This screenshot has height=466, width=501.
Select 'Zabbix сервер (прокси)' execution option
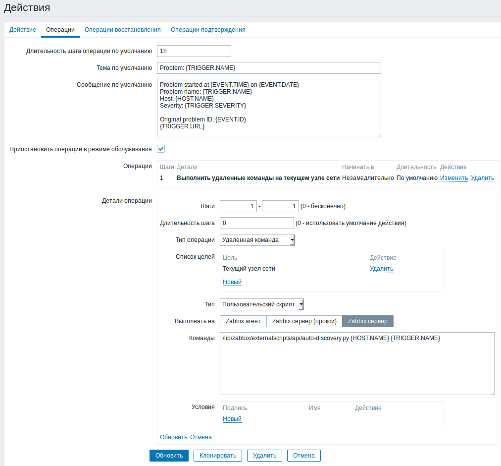click(304, 321)
